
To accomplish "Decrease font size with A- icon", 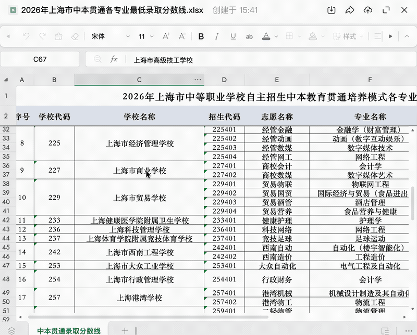I will coord(182,36).
